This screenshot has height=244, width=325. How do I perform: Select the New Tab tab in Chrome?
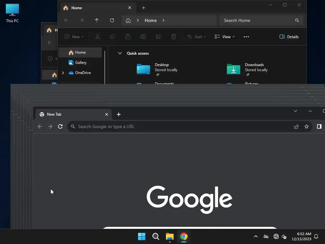coord(74,114)
